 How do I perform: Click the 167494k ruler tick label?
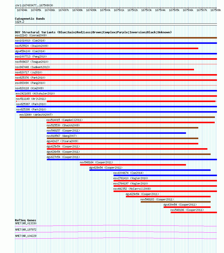22,10
